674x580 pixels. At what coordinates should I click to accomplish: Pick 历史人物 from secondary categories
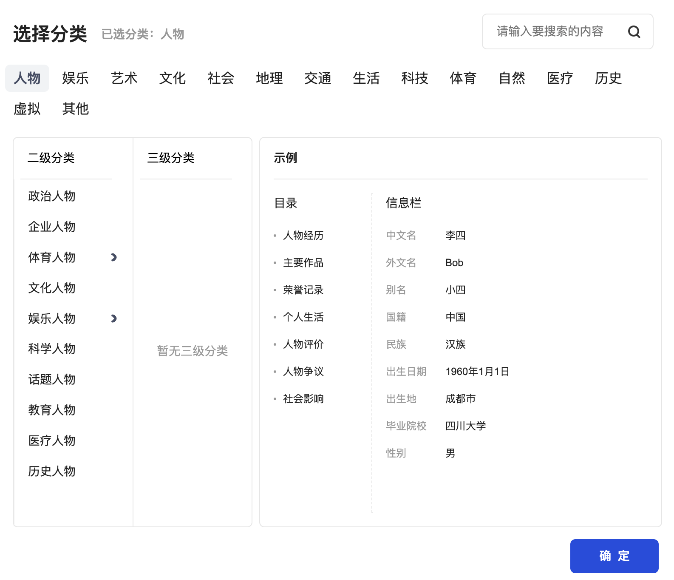click(x=52, y=471)
